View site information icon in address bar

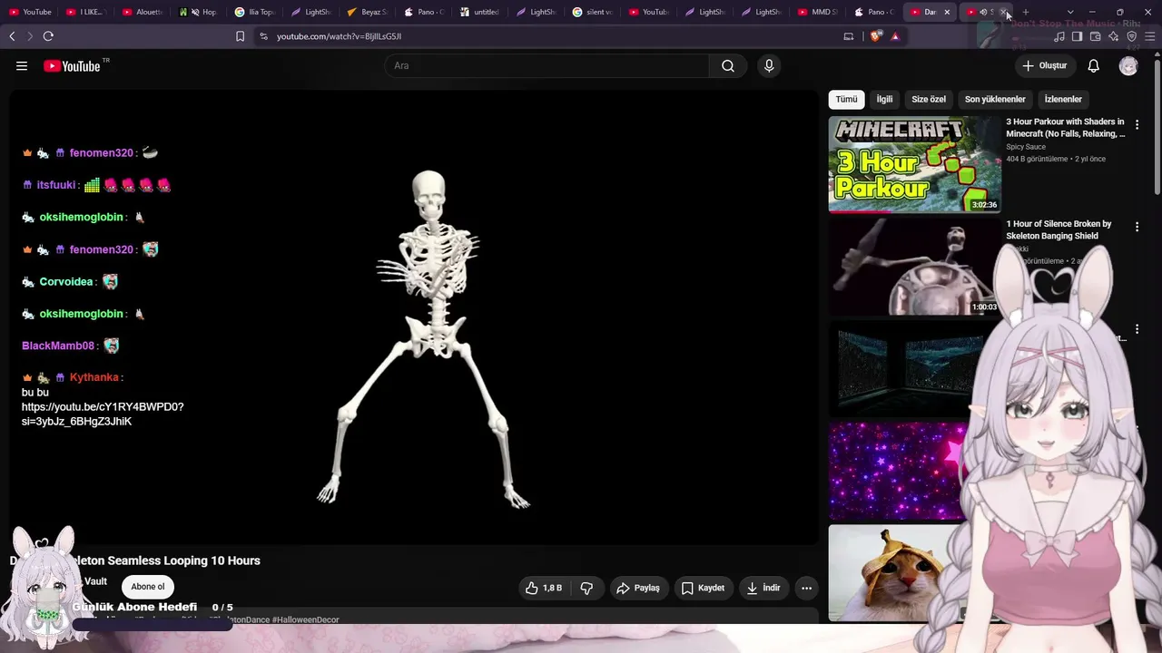coord(263,36)
